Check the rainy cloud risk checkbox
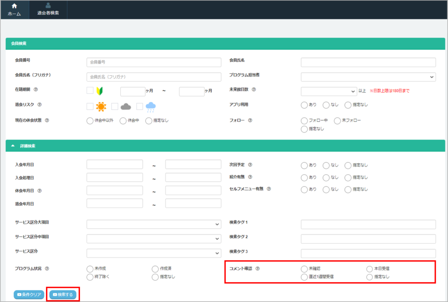Image resolution: width=448 pixels, height=302 pixels. click(140, 106)
